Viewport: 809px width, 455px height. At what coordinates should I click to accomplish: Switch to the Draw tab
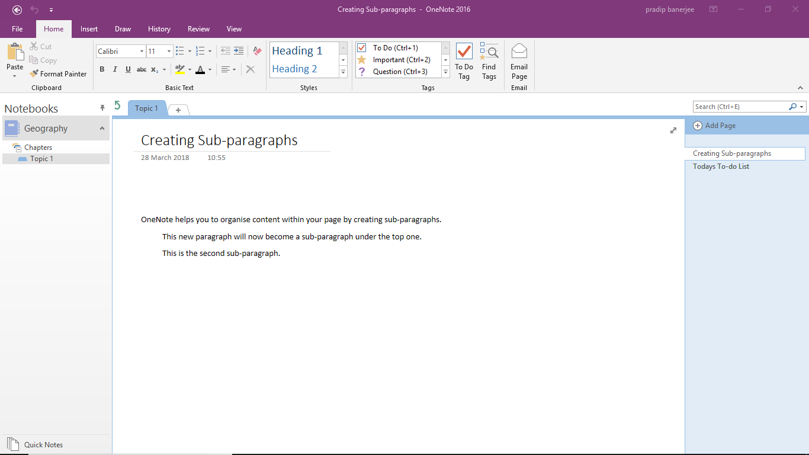point(123,28)
